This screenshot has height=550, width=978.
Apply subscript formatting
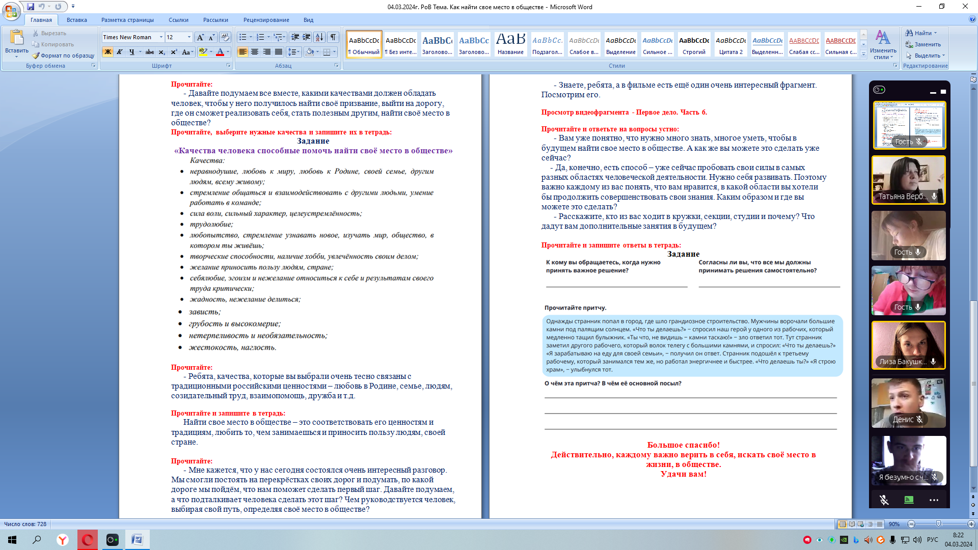pos(161,52)
